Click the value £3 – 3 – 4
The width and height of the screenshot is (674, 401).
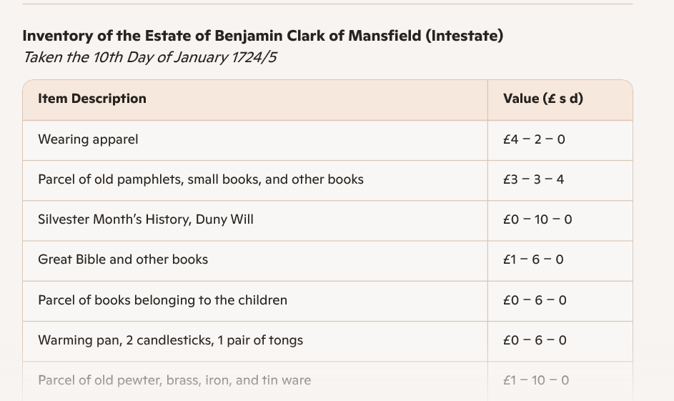point(534,179)
